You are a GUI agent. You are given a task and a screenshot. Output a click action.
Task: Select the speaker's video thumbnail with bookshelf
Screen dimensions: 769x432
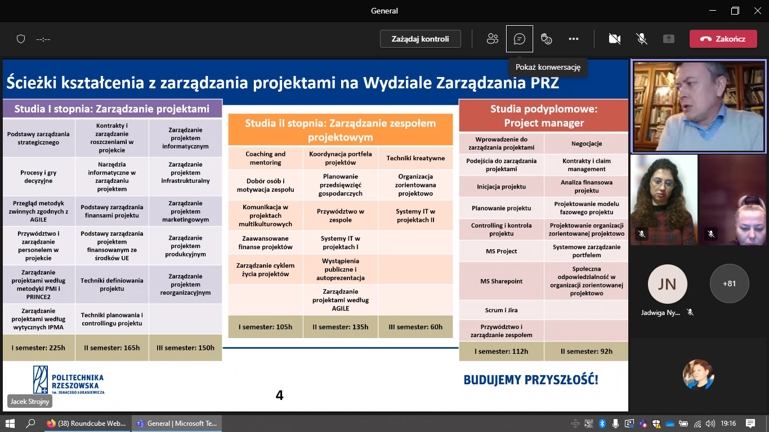tap(699, 106)
